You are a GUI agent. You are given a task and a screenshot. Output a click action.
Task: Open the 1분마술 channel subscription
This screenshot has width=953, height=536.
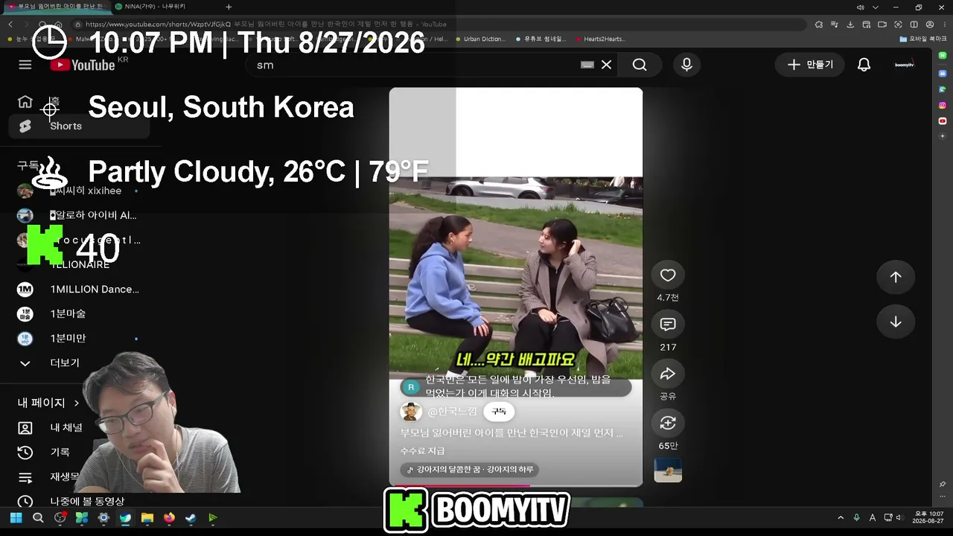(80, 313)
